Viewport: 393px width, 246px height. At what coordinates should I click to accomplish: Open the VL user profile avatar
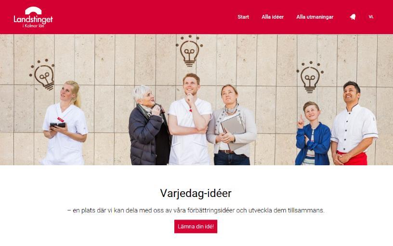coord(371,17)
